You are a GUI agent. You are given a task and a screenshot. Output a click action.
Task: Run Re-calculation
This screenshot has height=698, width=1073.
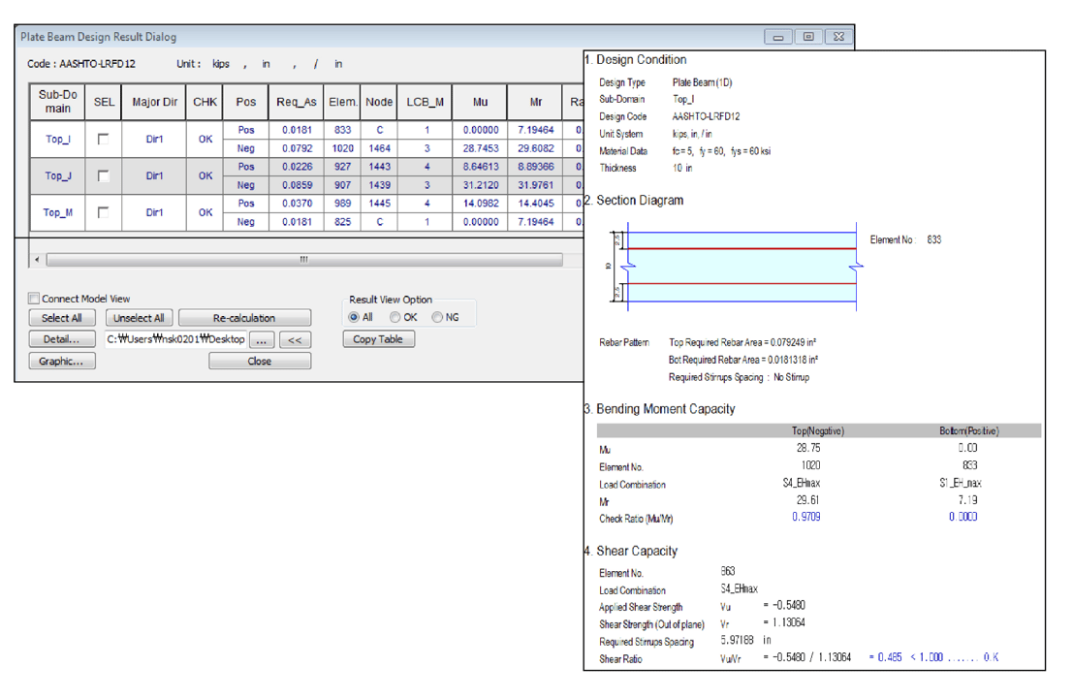tap(244, 318)
